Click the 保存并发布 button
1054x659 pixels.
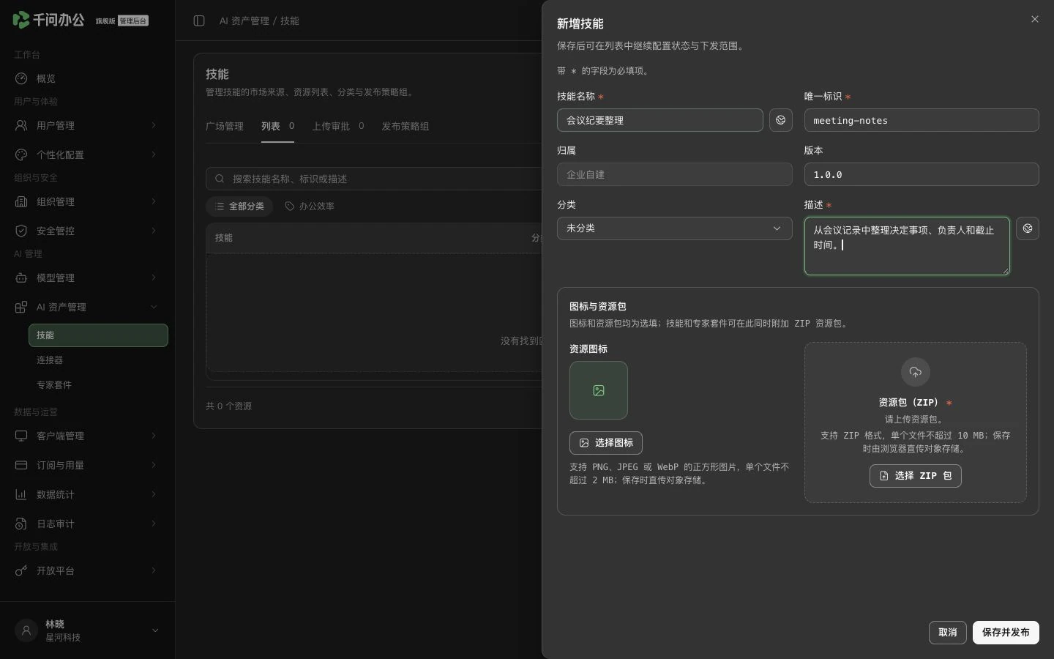pos(1006,633)
